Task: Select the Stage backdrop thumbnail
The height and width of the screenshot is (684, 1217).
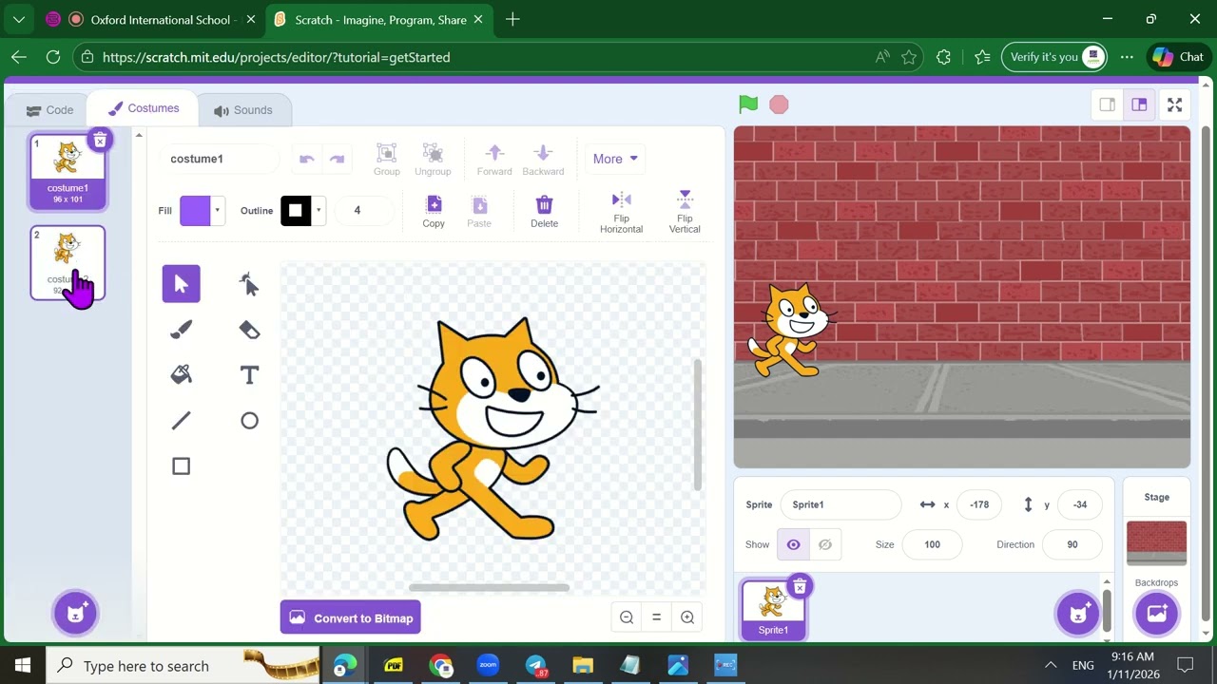Action: click(1156, 542)
